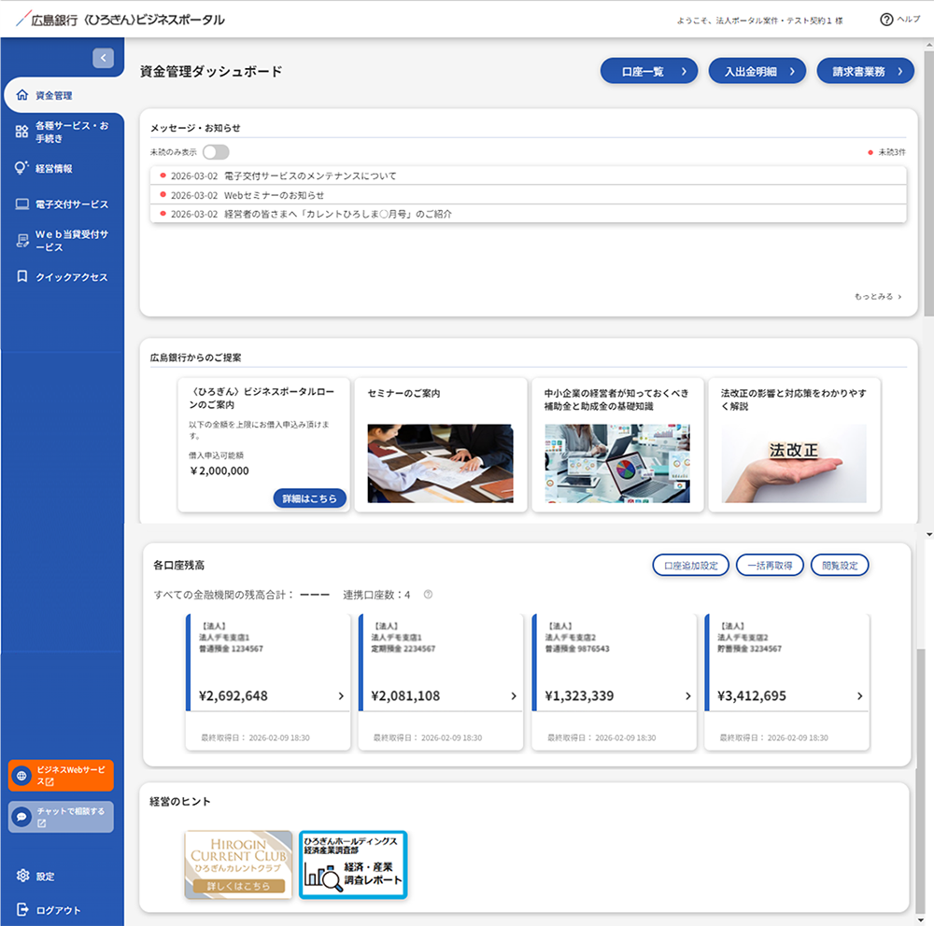Screen dimensions: 934x926
Task: Open the Webセミナーのお知らせ message
Action: click(275, 195)
